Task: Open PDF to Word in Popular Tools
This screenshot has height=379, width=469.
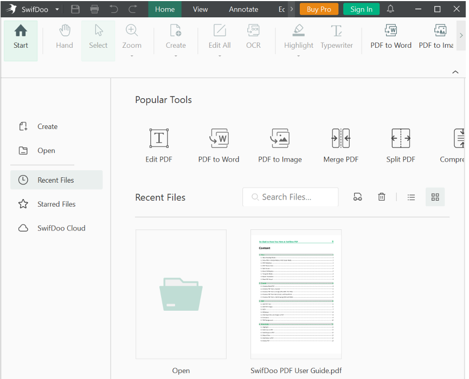Action: (219, 146)
